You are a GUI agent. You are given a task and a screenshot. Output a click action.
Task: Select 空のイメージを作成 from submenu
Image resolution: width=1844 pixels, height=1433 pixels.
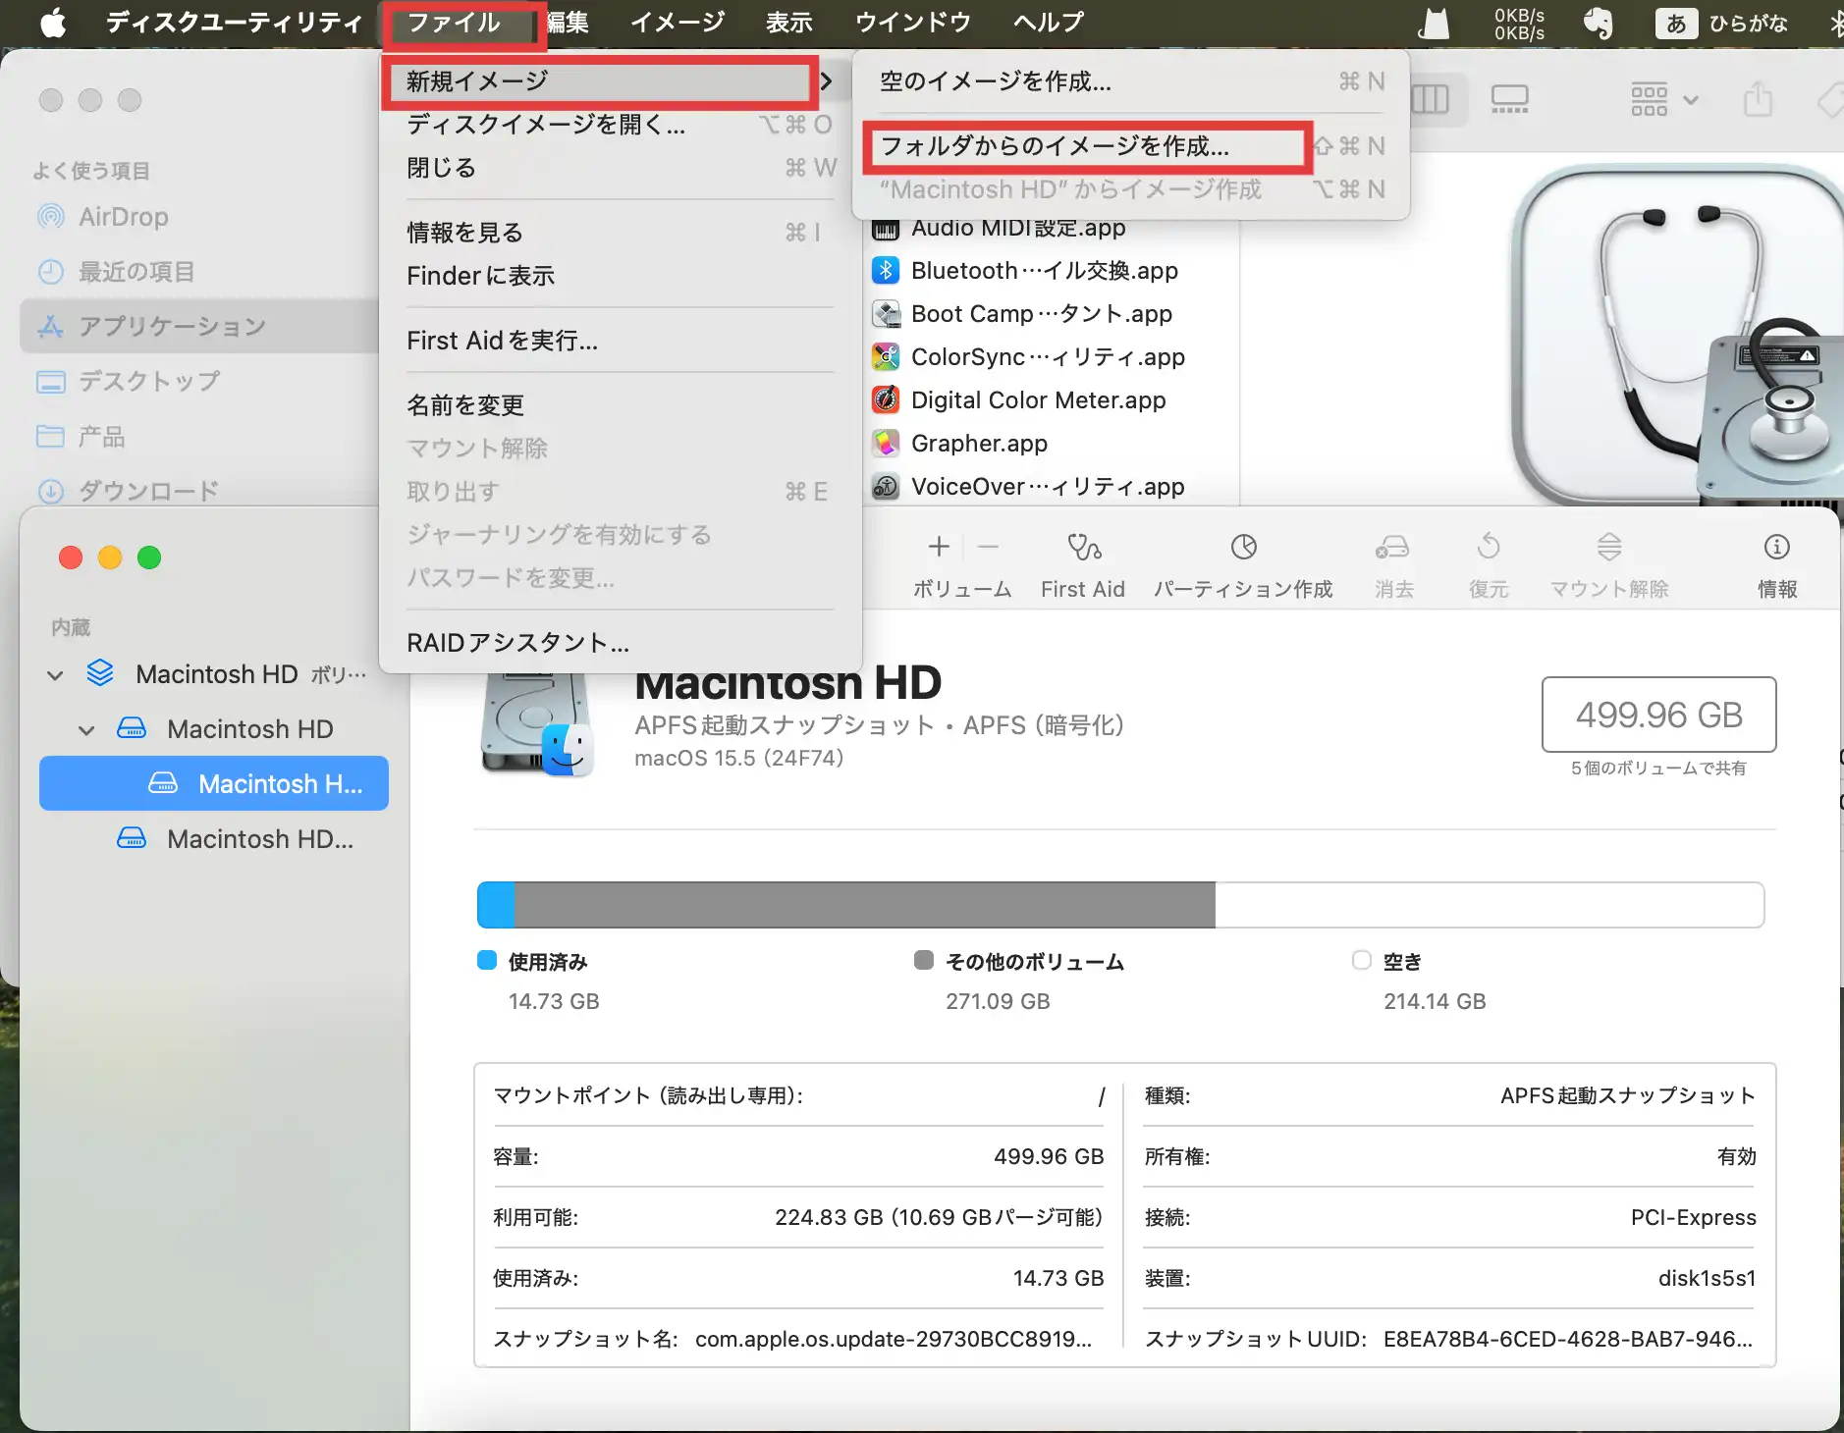tap(995, 81)
